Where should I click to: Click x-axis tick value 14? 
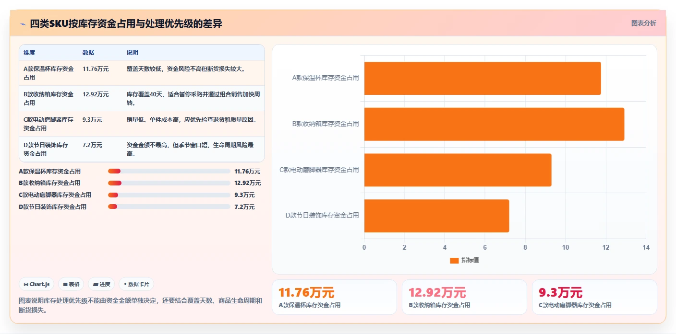646,248
